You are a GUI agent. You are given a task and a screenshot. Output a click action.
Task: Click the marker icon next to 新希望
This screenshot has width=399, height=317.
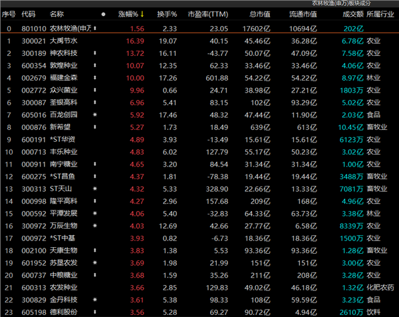tap(95, 127)
